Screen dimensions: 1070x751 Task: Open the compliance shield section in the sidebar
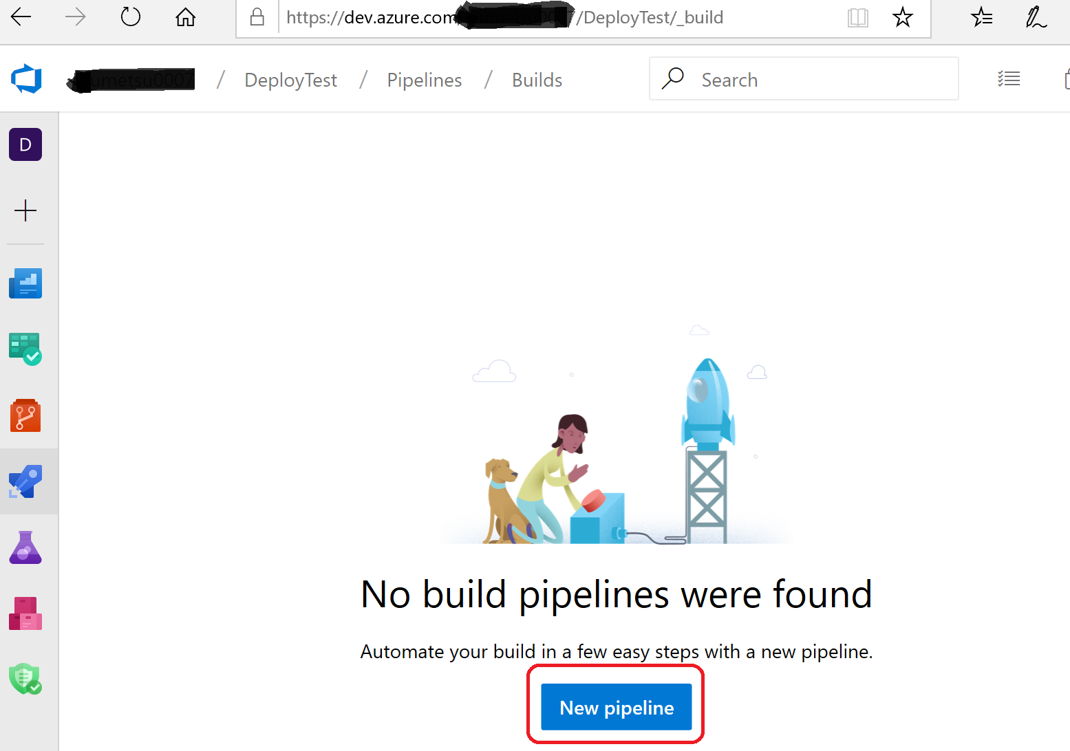tap(25, 679)
